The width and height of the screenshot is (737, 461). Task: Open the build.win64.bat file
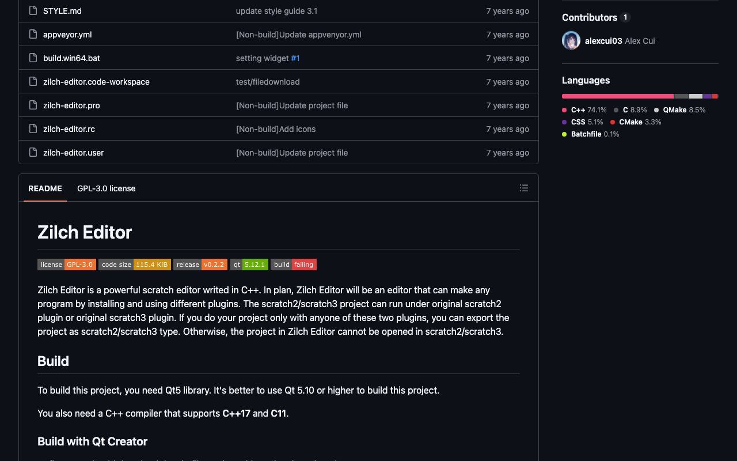(x=71, y=58)
